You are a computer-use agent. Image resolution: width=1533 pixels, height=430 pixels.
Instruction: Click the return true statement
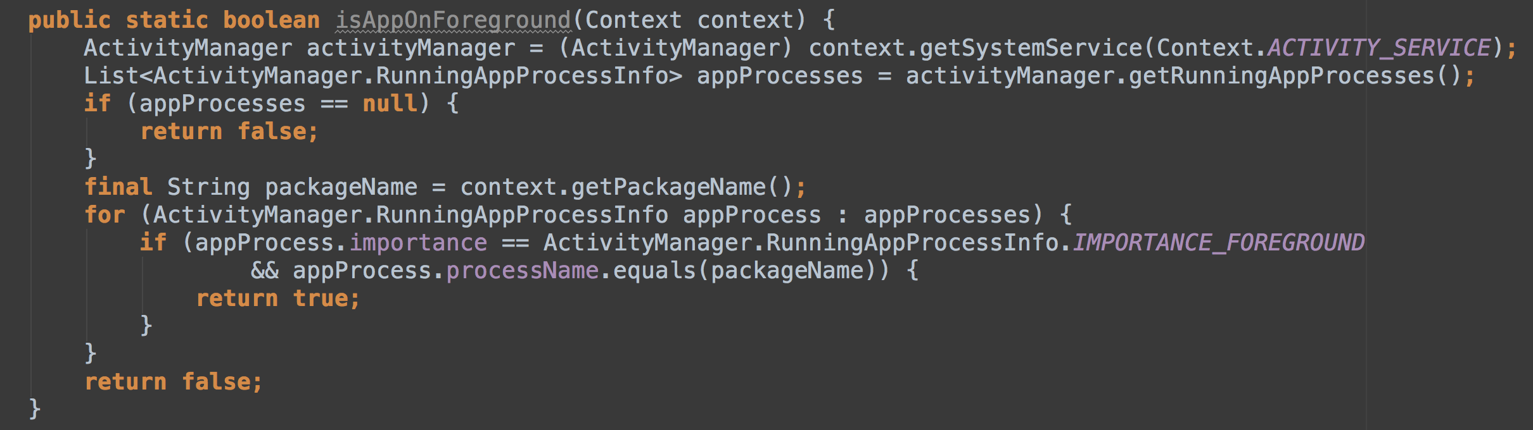tap(277, 298)
